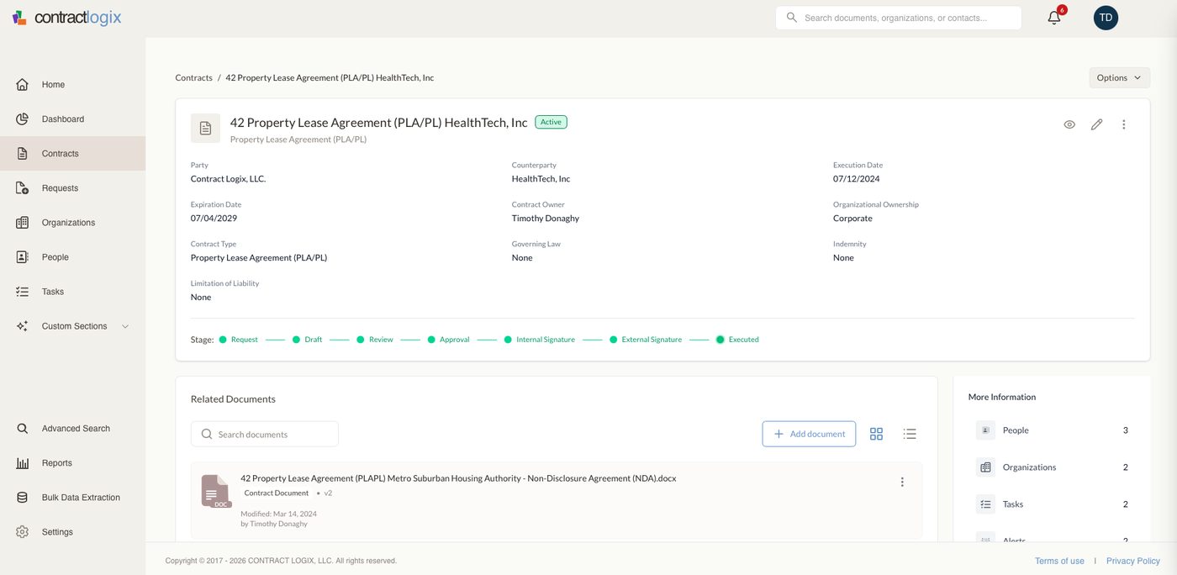Click the Requests sidebar icon

23,188
